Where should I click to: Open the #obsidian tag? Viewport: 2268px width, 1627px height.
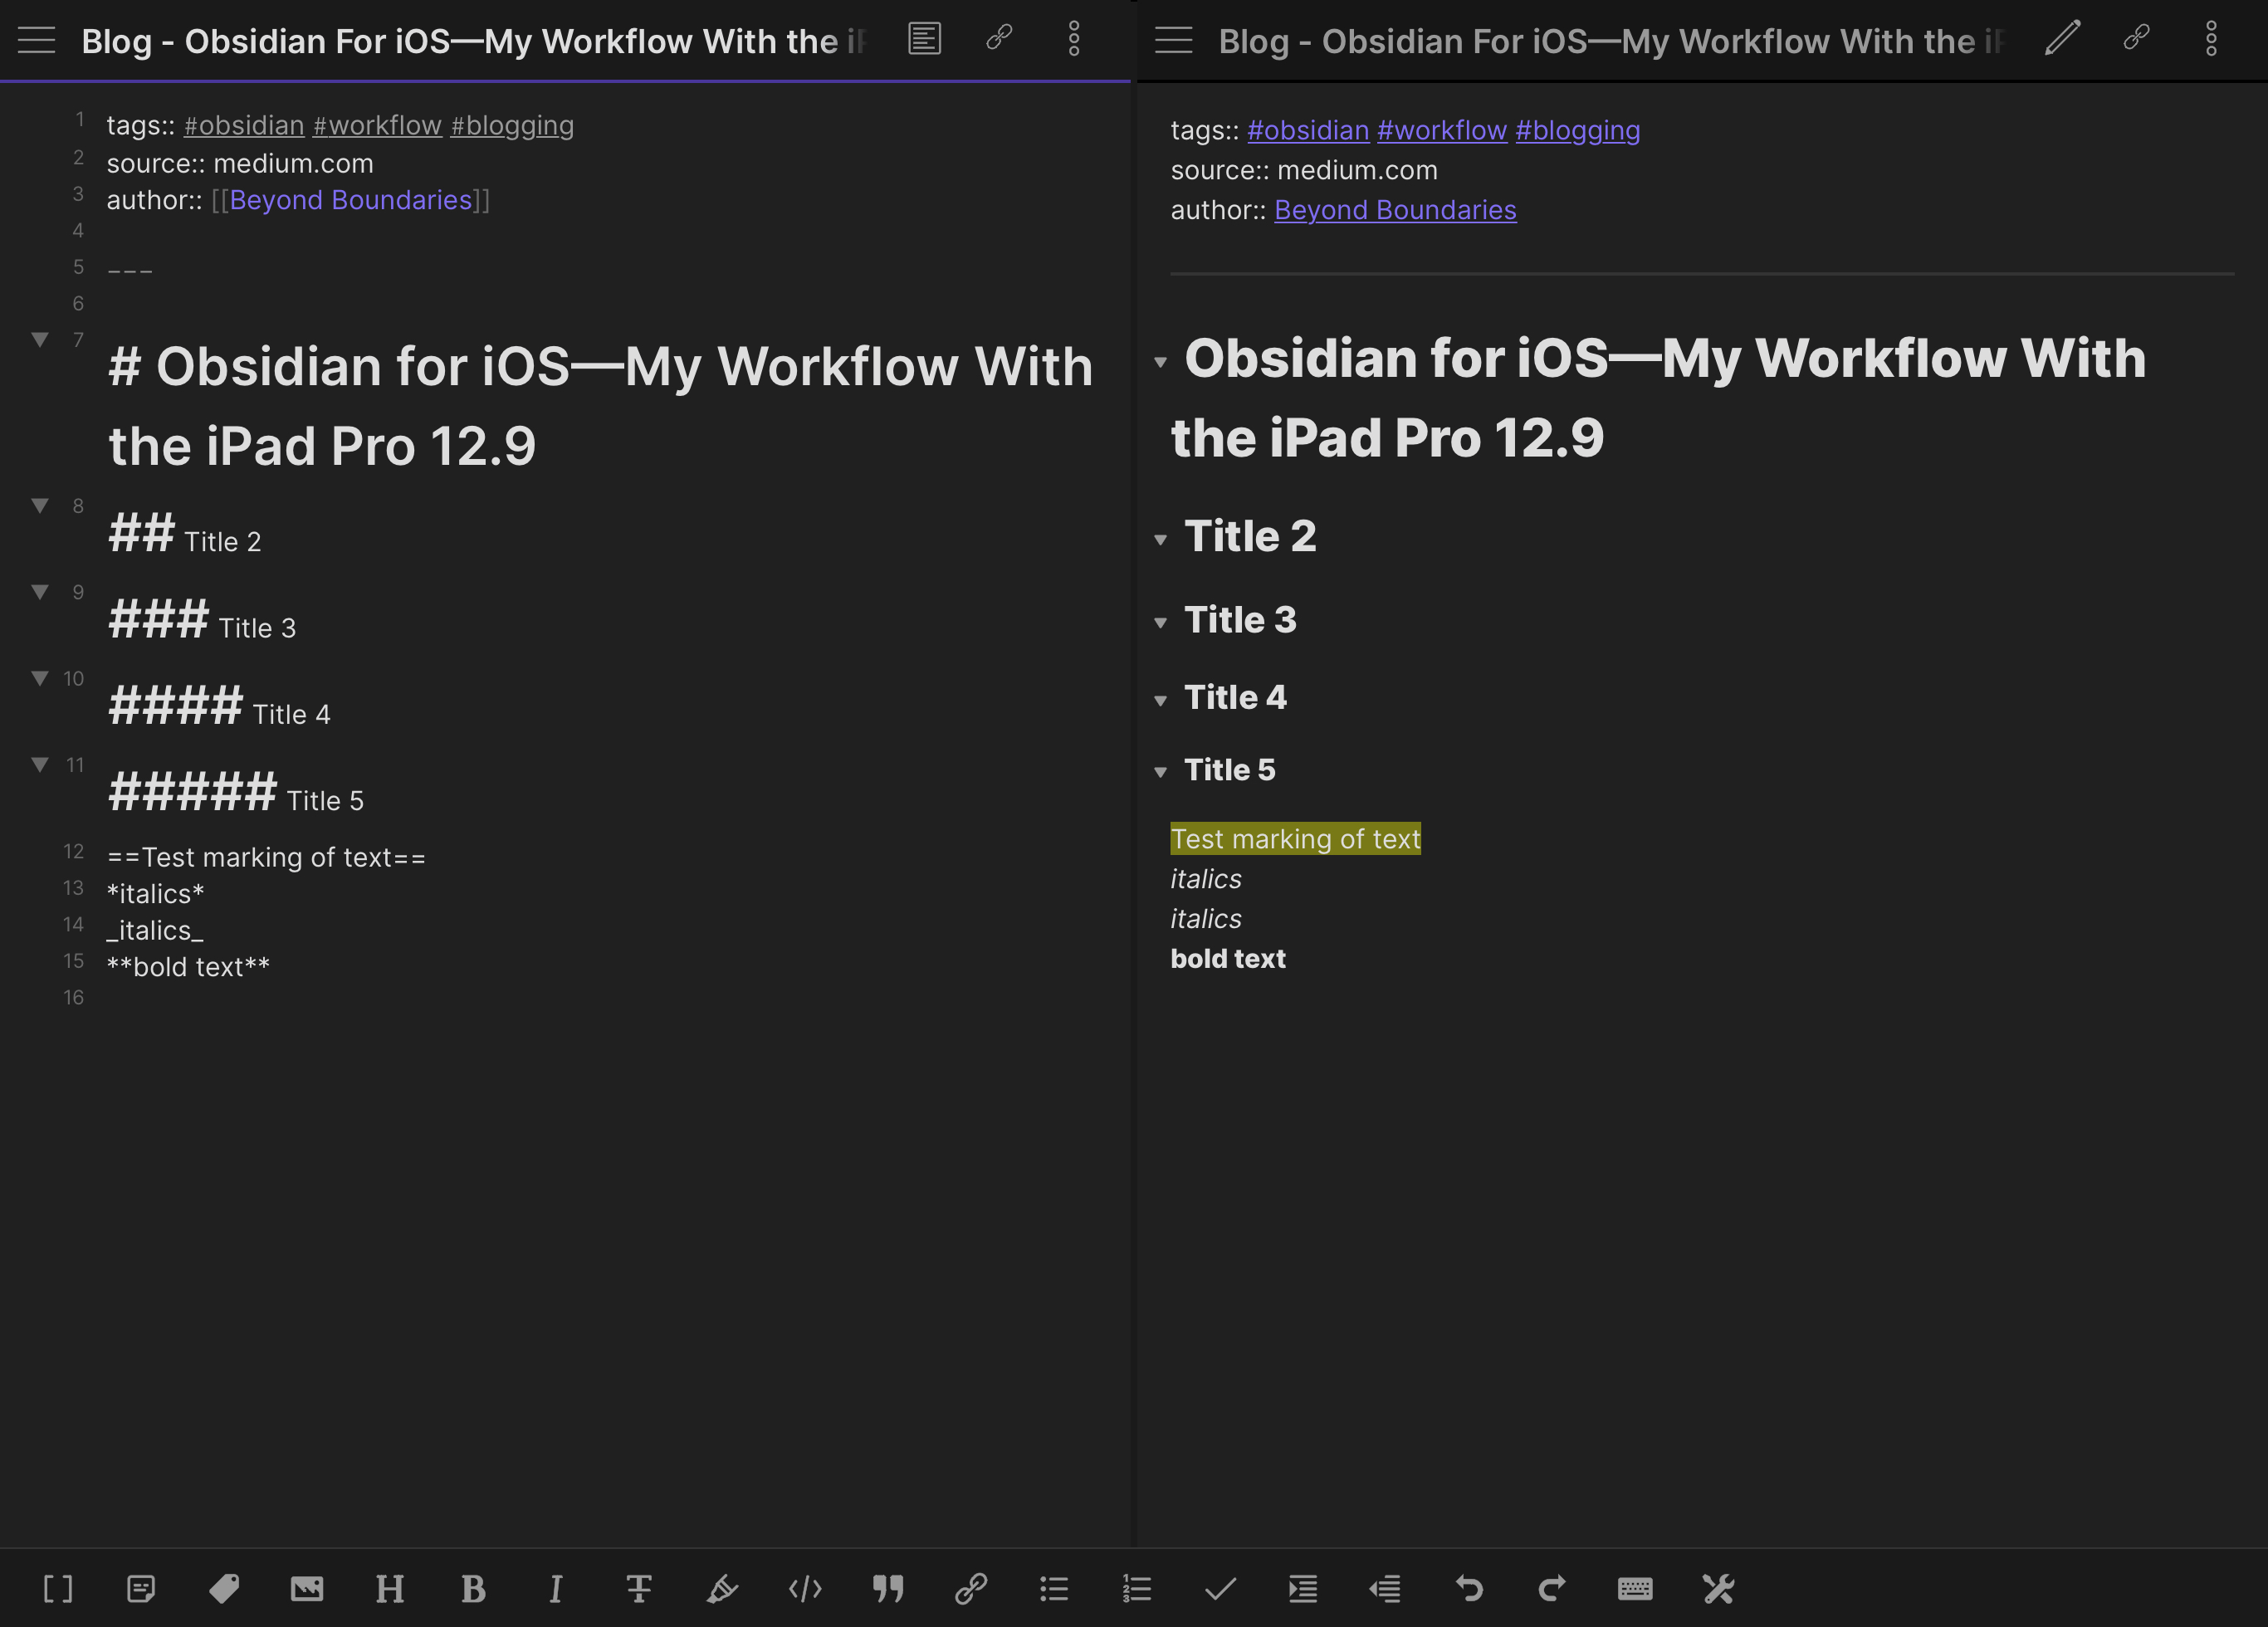tap(1309, 130)
